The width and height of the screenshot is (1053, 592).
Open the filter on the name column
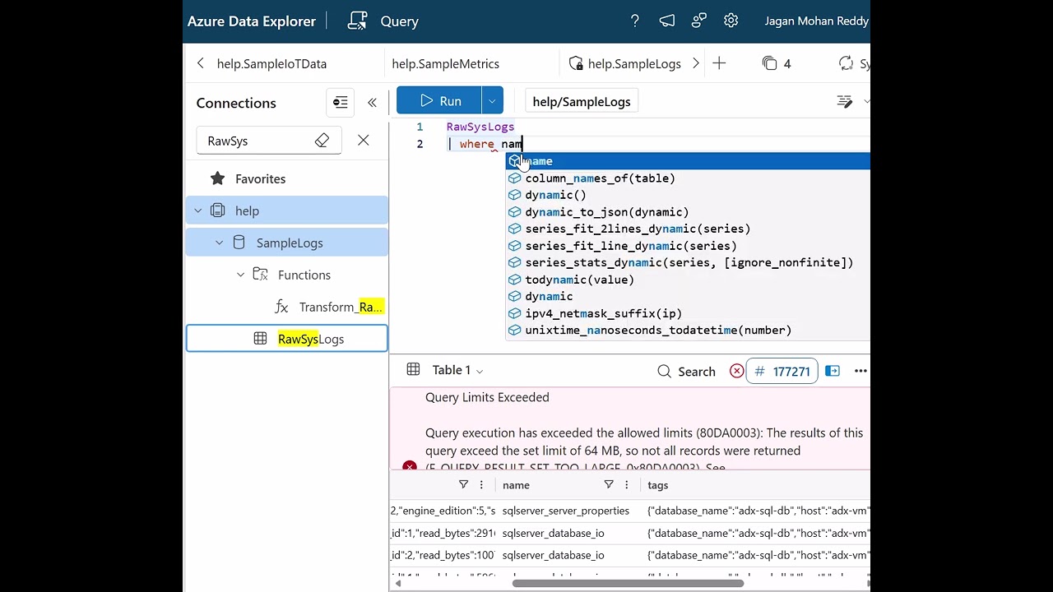pyautogui.click(x=609, y=485)
